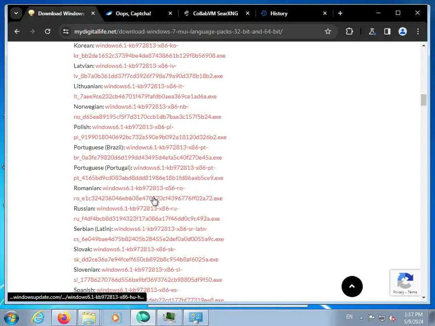The width and height of the screenshot is (435, 326).
Task: Open the Action Center flag icon
Action: click(371, 318)
